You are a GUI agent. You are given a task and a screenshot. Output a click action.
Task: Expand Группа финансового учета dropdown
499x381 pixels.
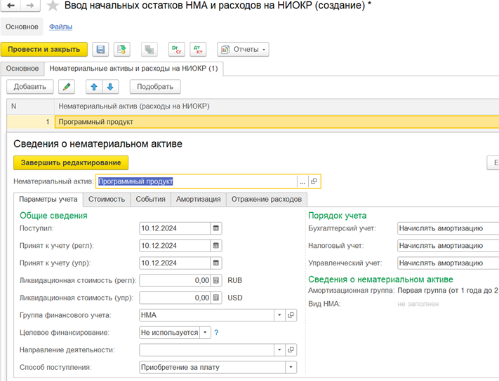coord(279,315)
